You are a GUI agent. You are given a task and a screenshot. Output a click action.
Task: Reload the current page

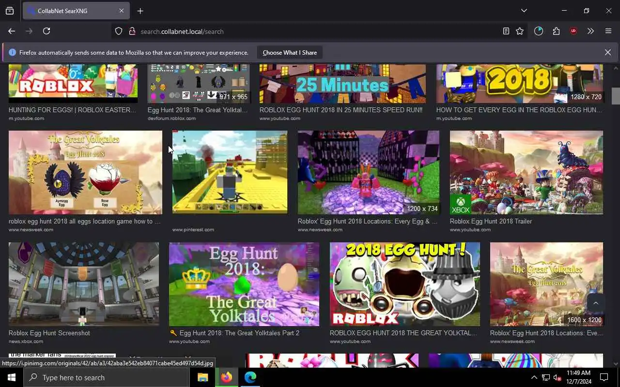46,31
